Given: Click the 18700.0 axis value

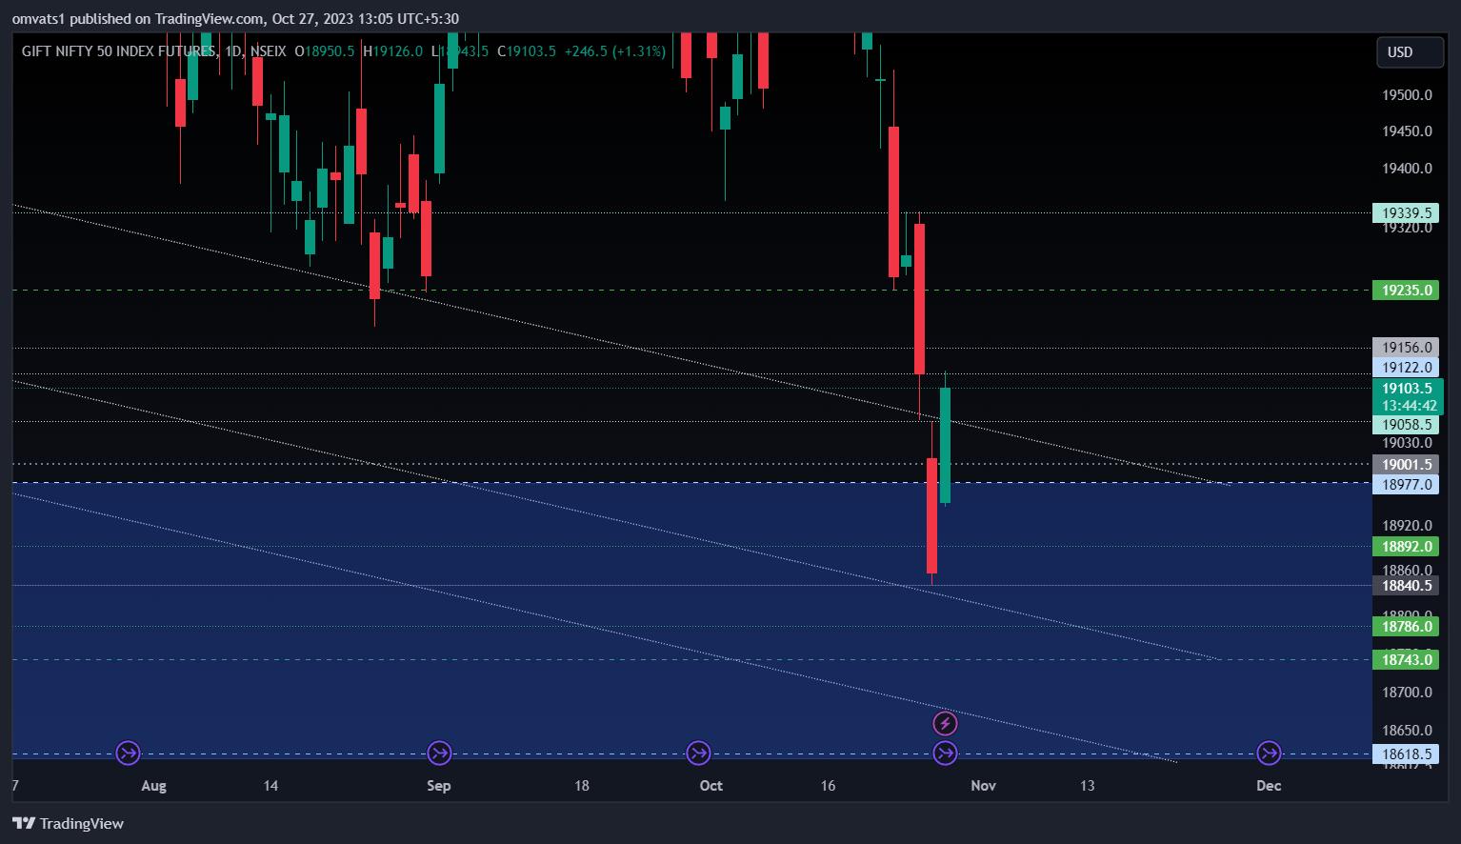Looking at the screenshot, I should tap(1407, 693).
